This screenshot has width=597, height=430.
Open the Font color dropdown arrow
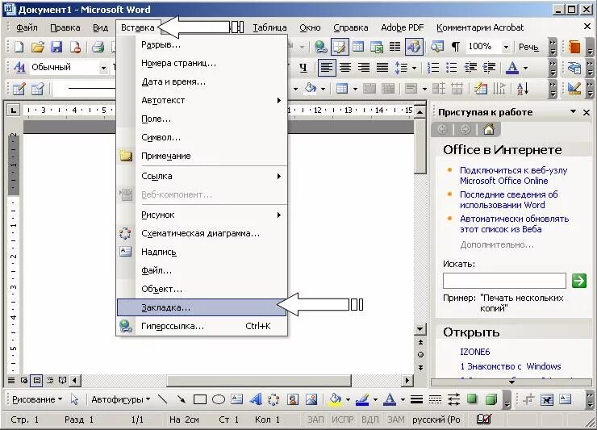tap(526, 69)
